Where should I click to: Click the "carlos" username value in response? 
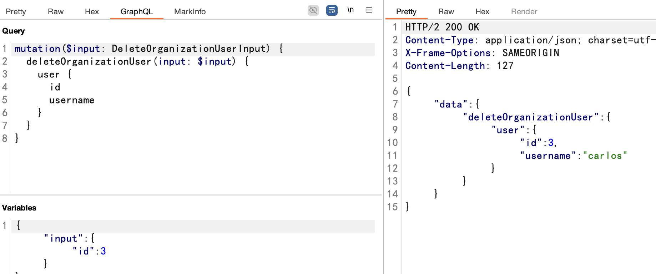605,156
